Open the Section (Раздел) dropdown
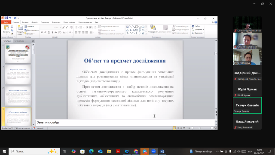275x155 pixels. [30, 34]
